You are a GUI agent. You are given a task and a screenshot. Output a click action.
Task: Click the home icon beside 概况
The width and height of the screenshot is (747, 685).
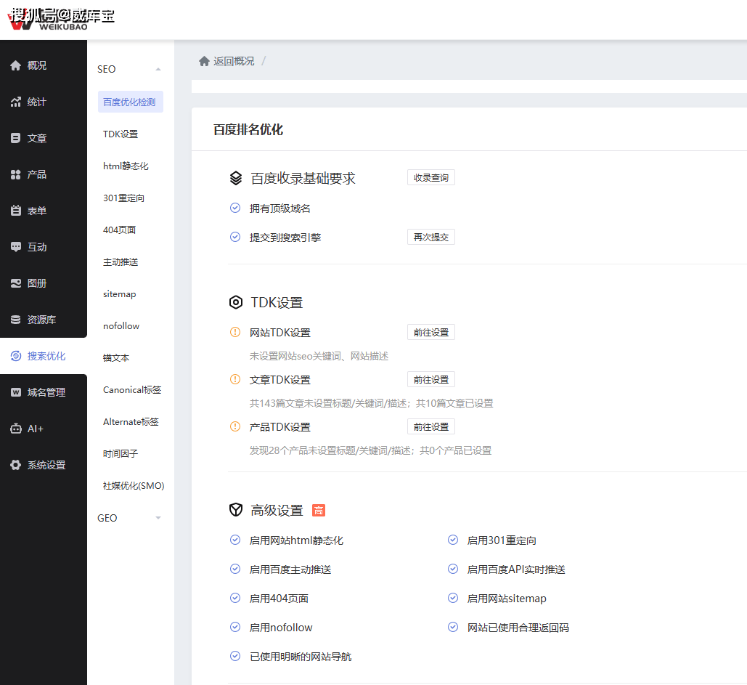(x=16, y=65)
